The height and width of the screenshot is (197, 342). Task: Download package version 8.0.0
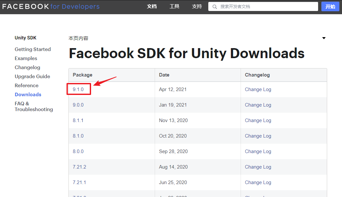pos(78,151)
